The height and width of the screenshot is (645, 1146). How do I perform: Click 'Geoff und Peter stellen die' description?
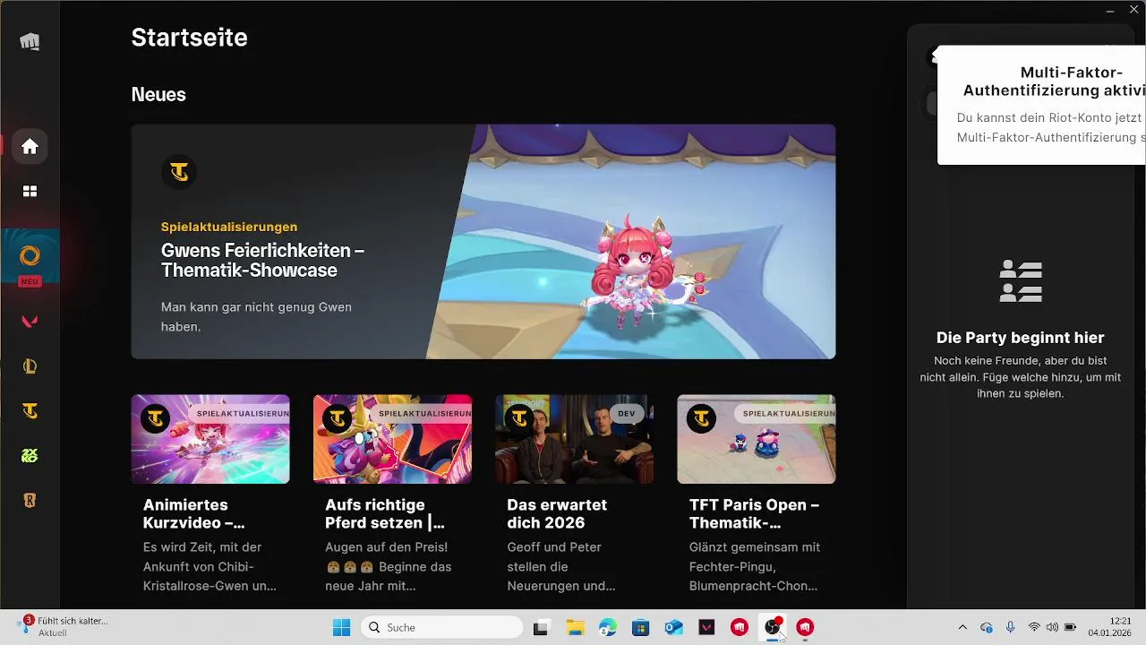(560, 566)
